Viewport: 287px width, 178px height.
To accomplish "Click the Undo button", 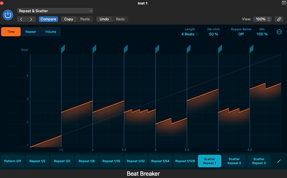I will (104, 19).
